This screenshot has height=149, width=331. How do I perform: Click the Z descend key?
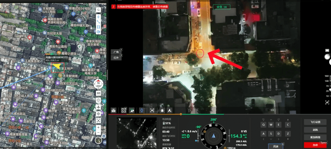[288, 134]
